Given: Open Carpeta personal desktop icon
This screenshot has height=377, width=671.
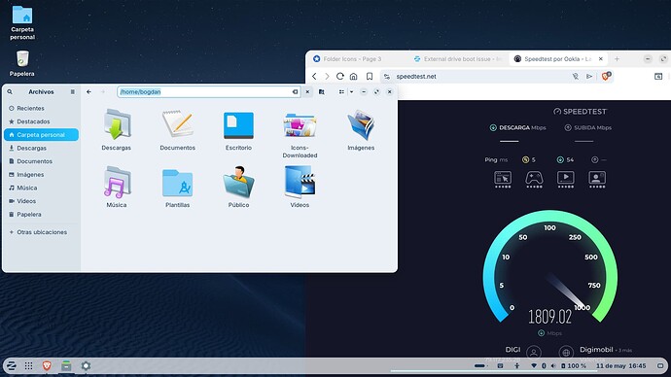Looking at the screenshot, I should [x=22, y=22].
